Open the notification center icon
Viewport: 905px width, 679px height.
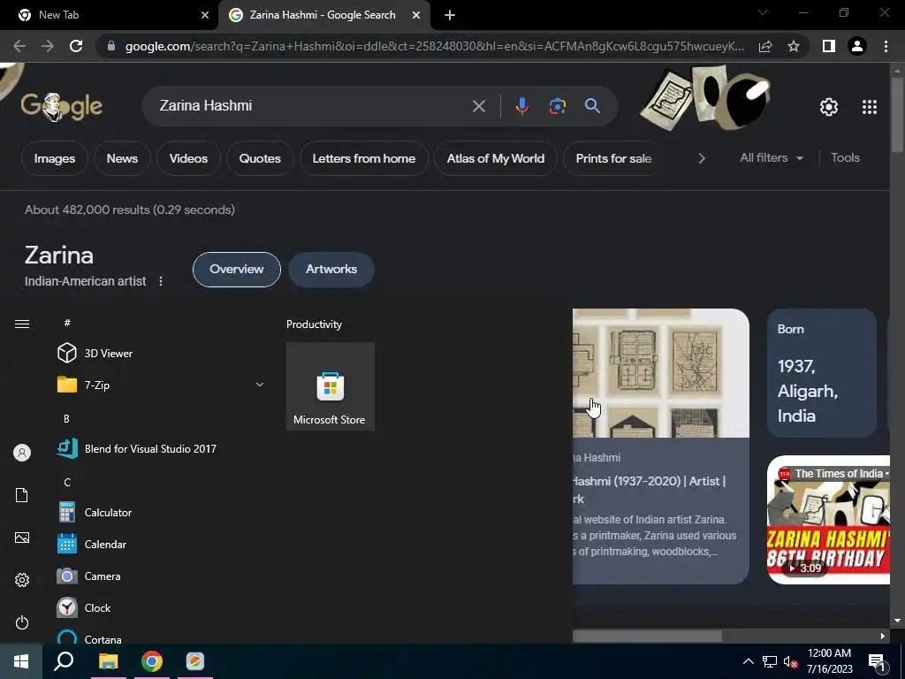coord(876,661)
